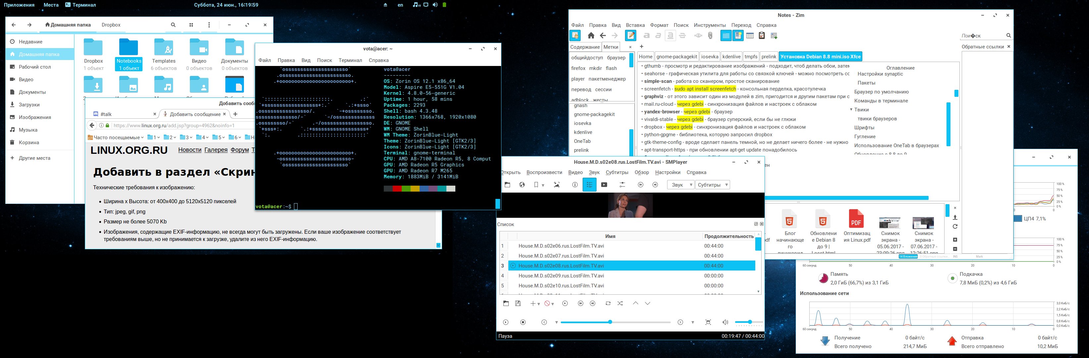1089x358 pixels.
Task: Resume playback with bottom play button
Action: click(x=506, y=322)
